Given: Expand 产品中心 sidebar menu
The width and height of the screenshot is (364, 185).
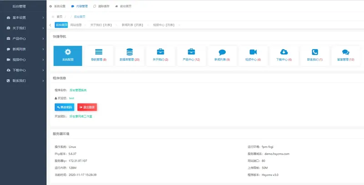Looking at the screenshot, I should pyautogui.click(x=23, y=39).
